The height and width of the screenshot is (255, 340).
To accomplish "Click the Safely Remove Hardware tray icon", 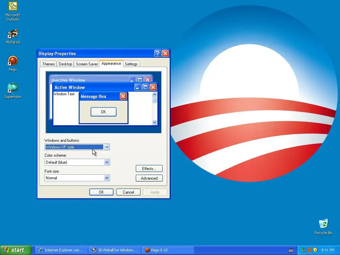I will [x=303, y=250].
